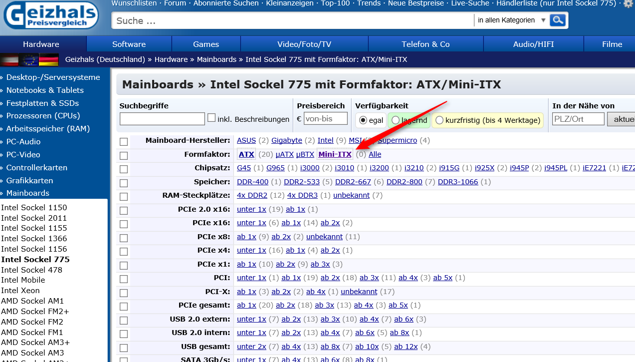
Task: Expand the Mainboards sidebar category
Action: pyautogui.click(x=27, y=193)
